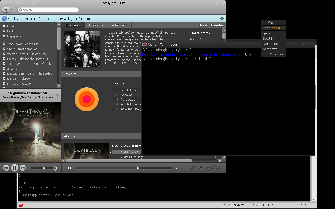Screen dimensions: 335x209
Task: Select the Imagine playlist
Action: [12, 69]
